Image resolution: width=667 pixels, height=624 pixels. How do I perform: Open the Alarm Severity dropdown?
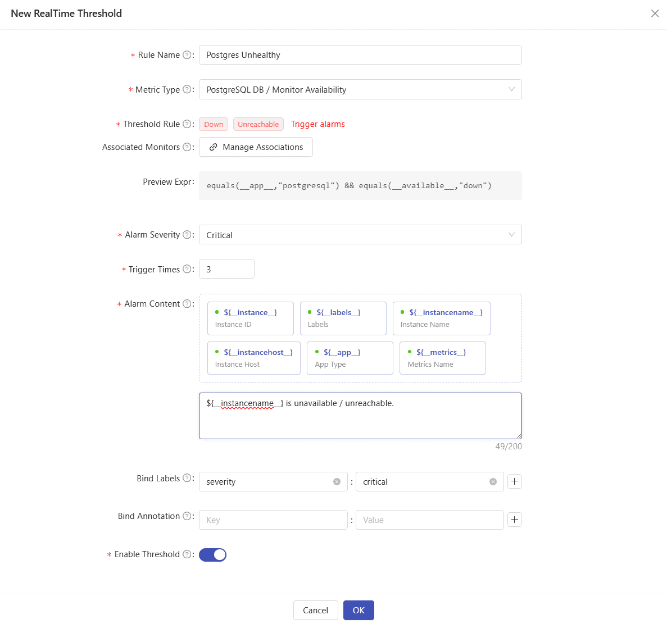click(360, 235)
